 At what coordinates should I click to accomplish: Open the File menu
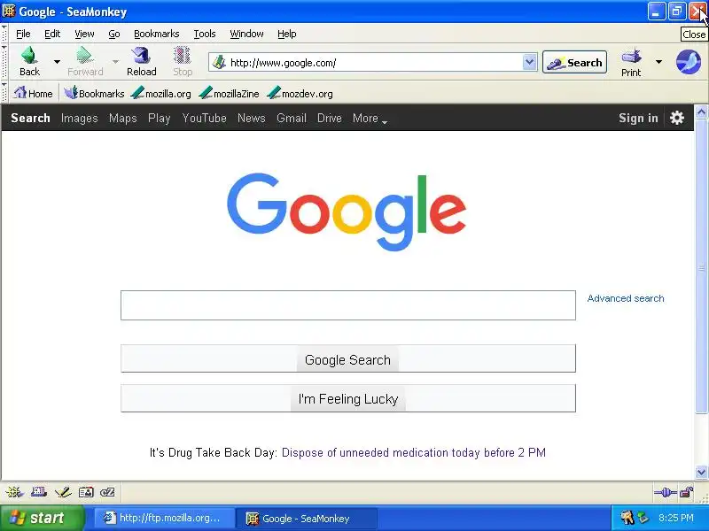point(23,34)
